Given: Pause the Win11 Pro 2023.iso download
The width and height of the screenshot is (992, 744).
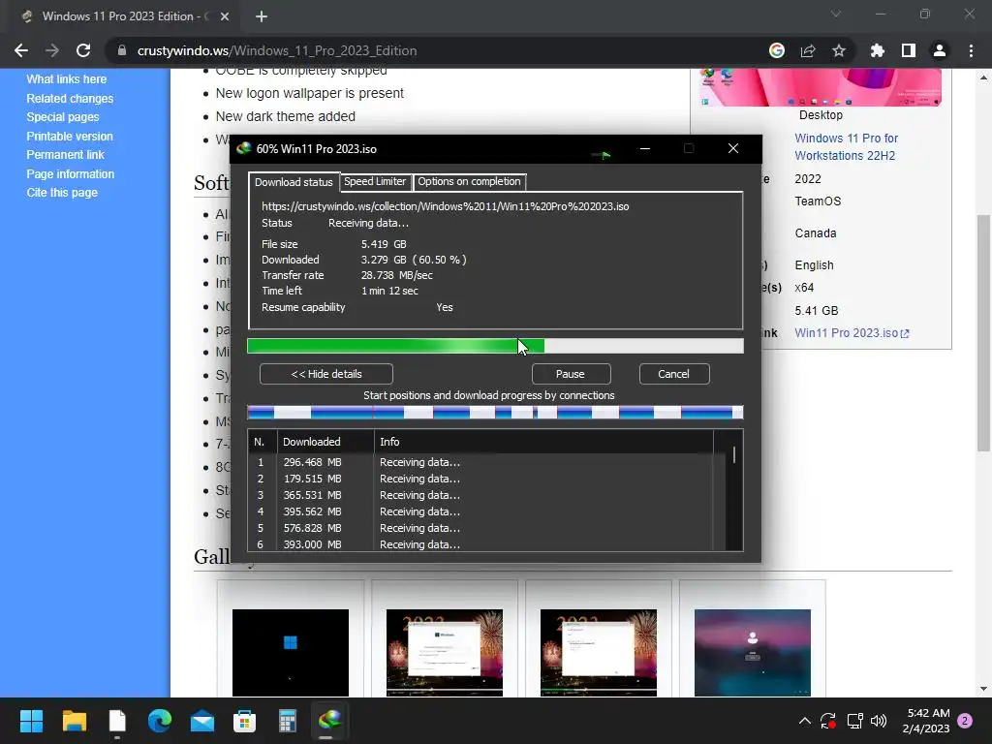Looking at the screenshot, I should point(571,374).
